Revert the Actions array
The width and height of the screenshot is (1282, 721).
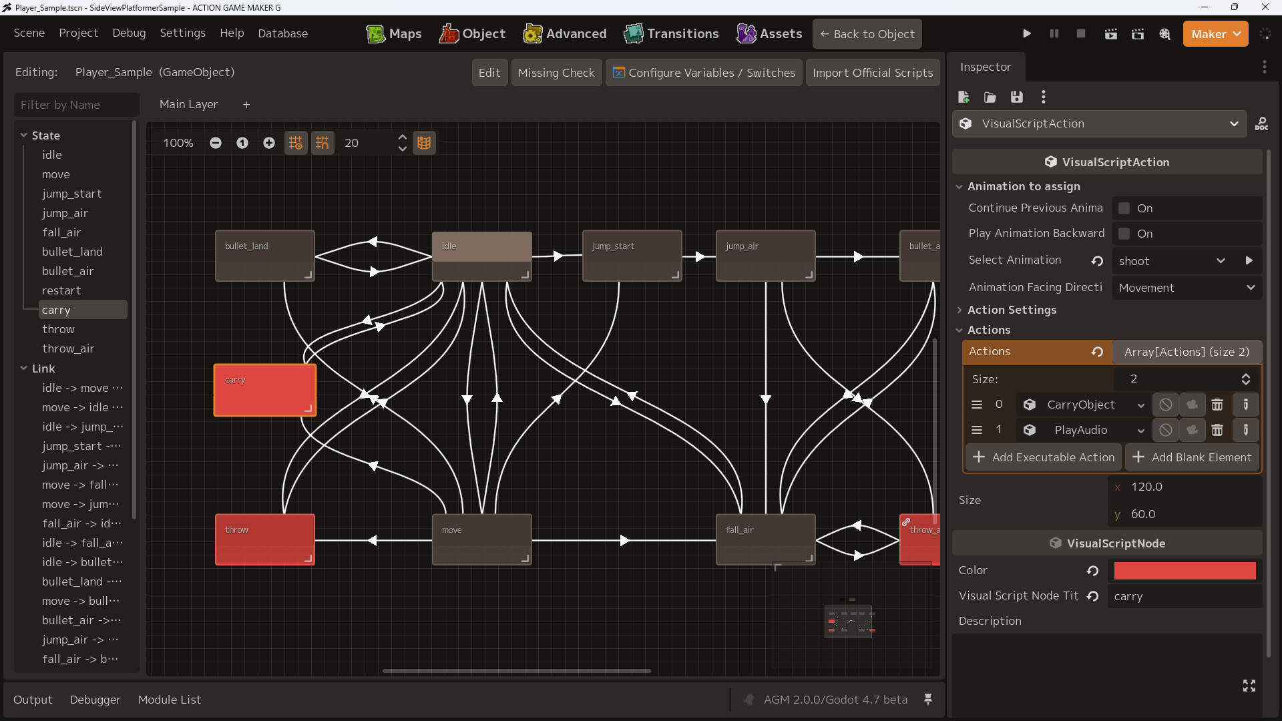coord(1097,352)
